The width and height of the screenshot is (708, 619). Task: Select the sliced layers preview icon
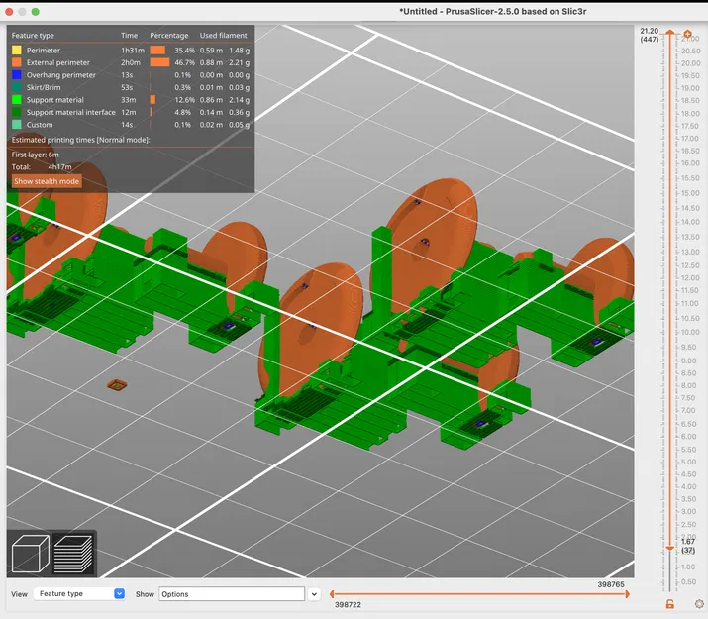pos(73,554)
